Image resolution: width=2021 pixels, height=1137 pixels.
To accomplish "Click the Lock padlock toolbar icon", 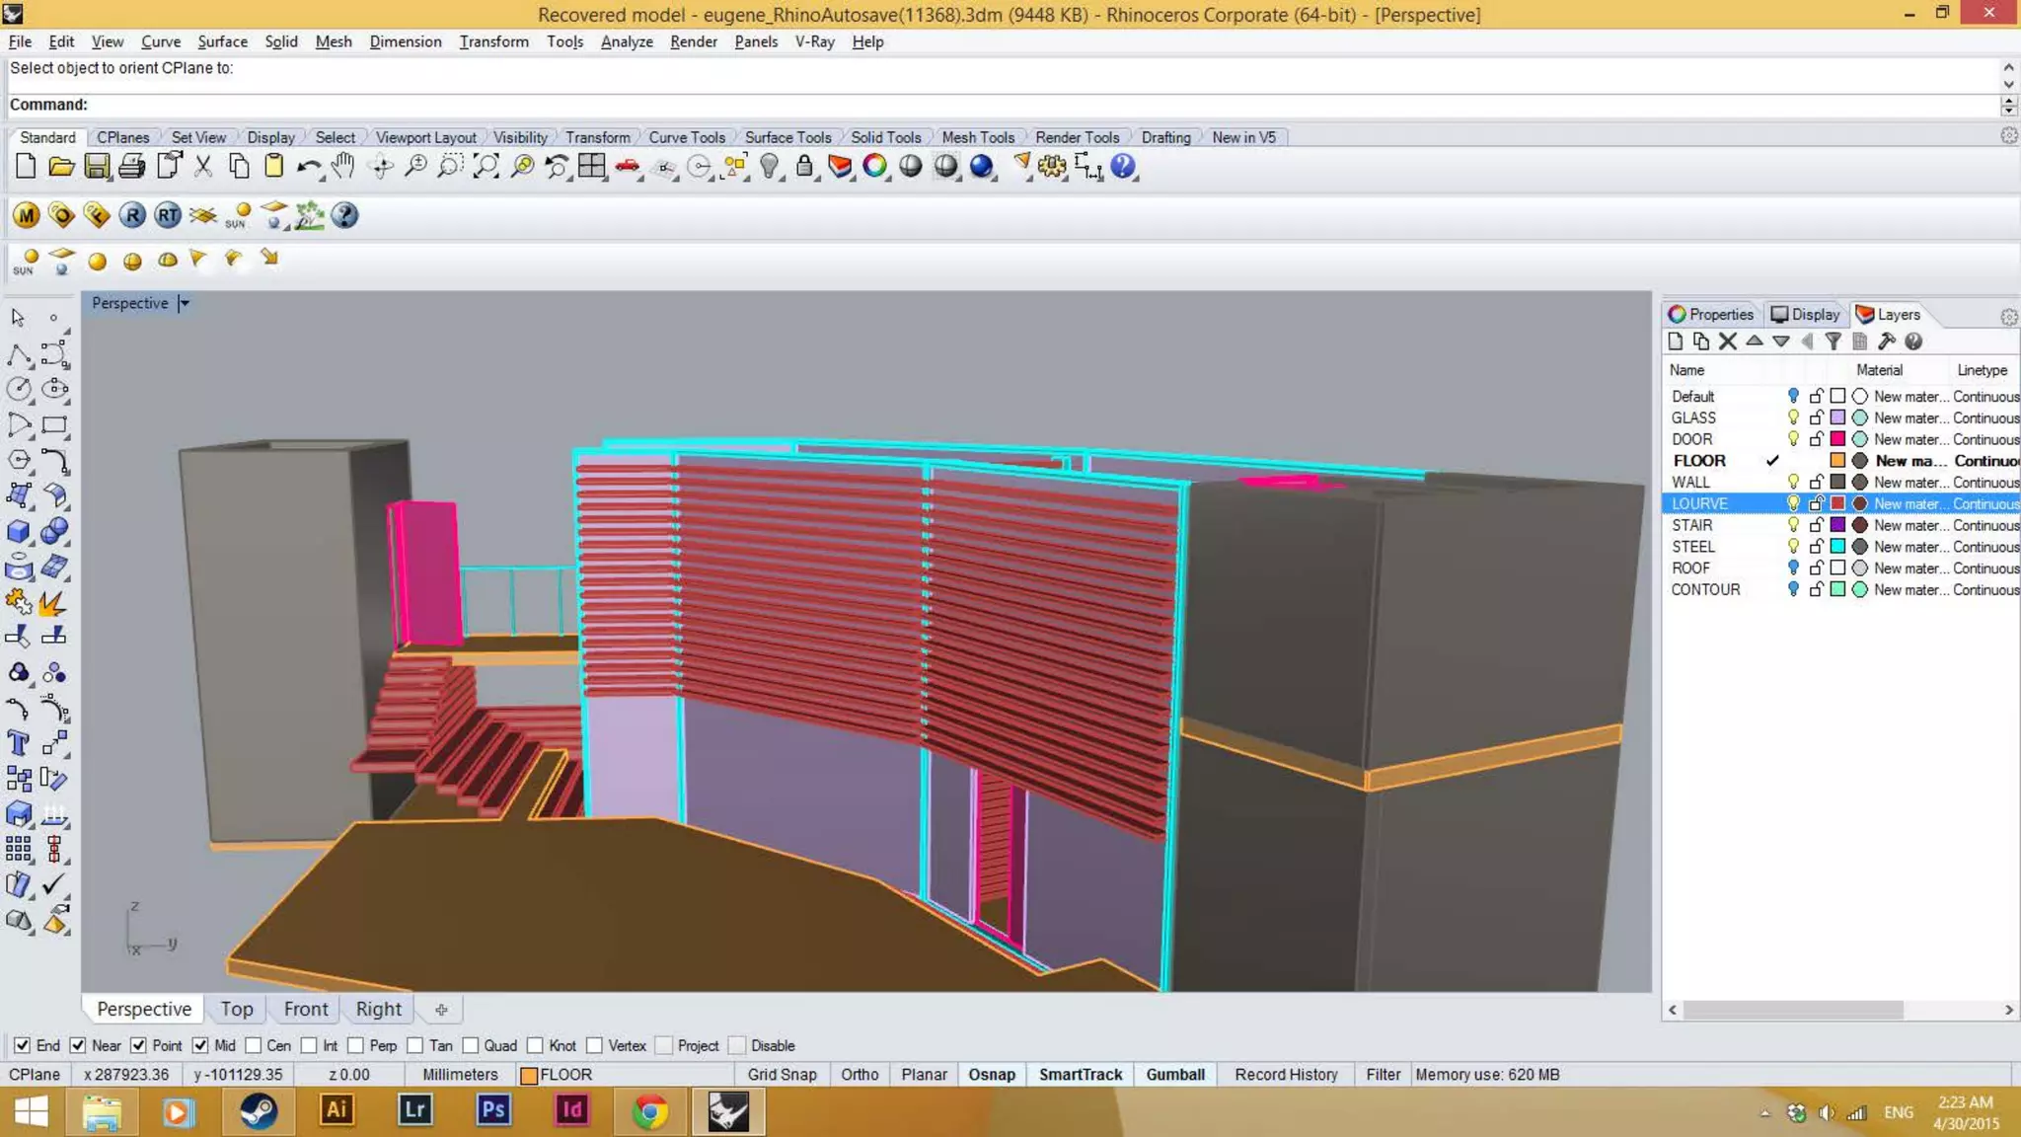I will pos(804,166).
